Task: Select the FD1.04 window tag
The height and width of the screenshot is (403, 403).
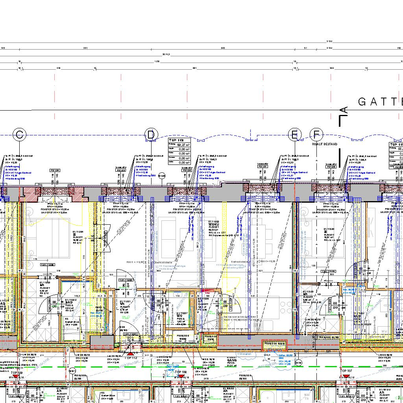Action: (55, 170)
